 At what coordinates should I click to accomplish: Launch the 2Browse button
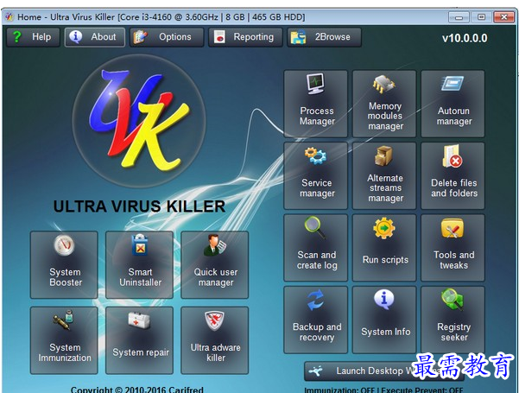coord(324,37)
